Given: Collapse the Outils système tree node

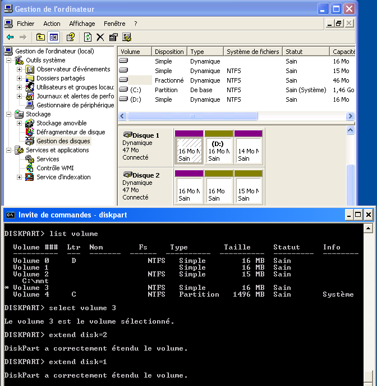Looking at the screenshot, I should click(8, 60).
